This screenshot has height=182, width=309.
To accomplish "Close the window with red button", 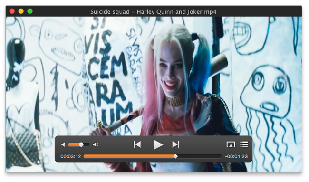I will pos(12,11).
